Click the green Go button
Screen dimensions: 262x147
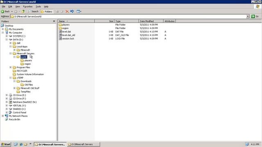(255, 16)
